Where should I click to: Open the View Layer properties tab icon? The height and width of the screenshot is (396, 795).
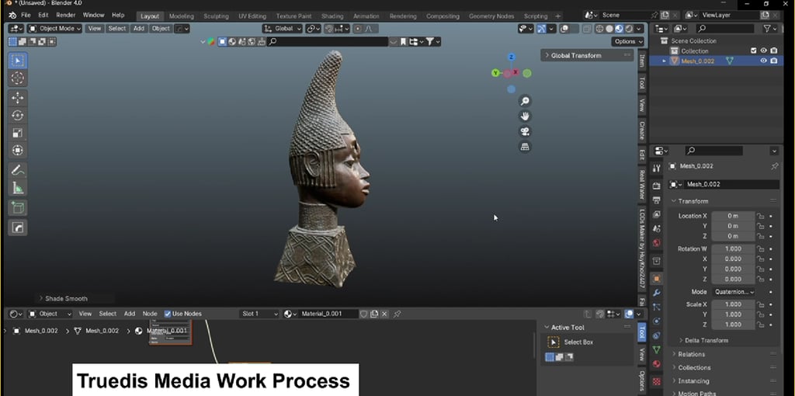click(x=657, y=214)
